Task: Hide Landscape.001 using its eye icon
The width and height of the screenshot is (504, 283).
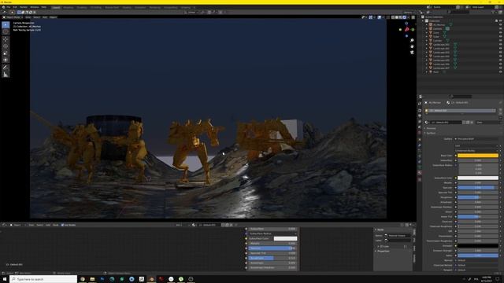Action: (501, 44)
